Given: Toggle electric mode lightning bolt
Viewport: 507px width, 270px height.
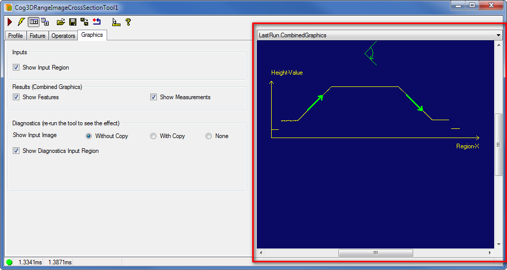Looking at the screenshot, I should (21, 22).
